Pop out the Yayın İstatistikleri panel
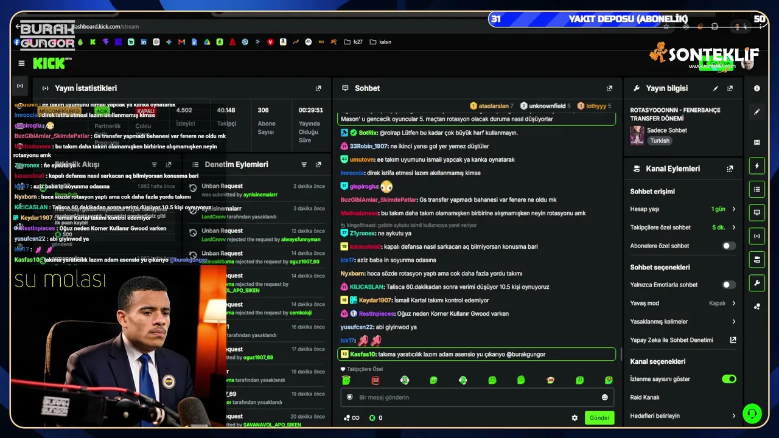The width and height of the screenshot is (779, 438). click(x=318, y=88)
